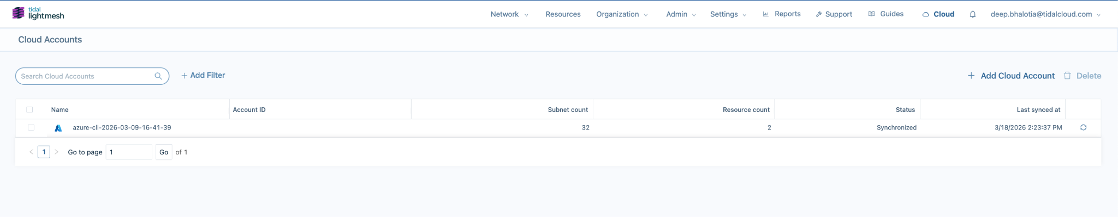Select page 1 in pagination
1118x217 pixels.
tap(44, 152)
